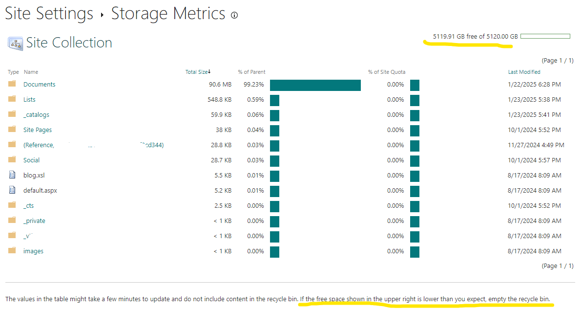Open the Social folder link

[x=32, y=160]
